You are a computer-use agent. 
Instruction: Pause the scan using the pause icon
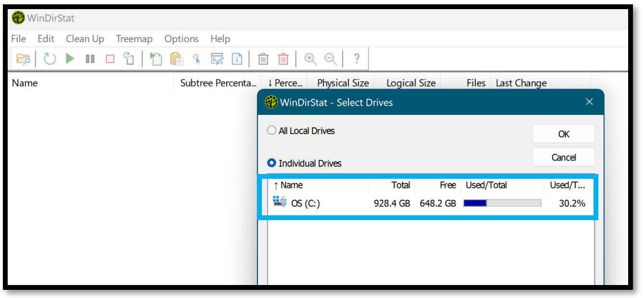coord(90,59)
